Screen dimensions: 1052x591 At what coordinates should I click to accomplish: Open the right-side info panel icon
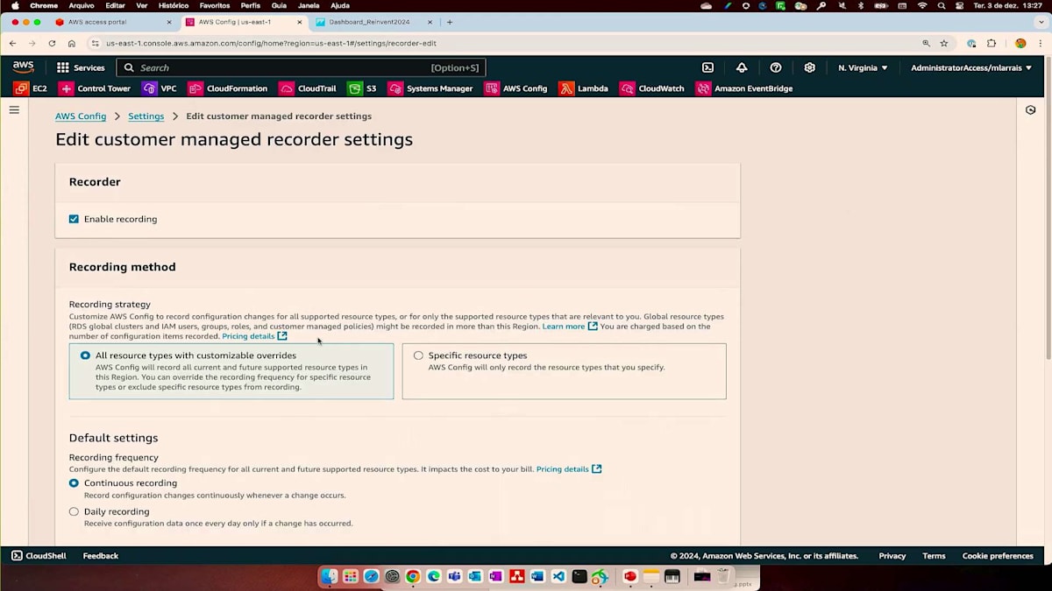pos(1031,110)
